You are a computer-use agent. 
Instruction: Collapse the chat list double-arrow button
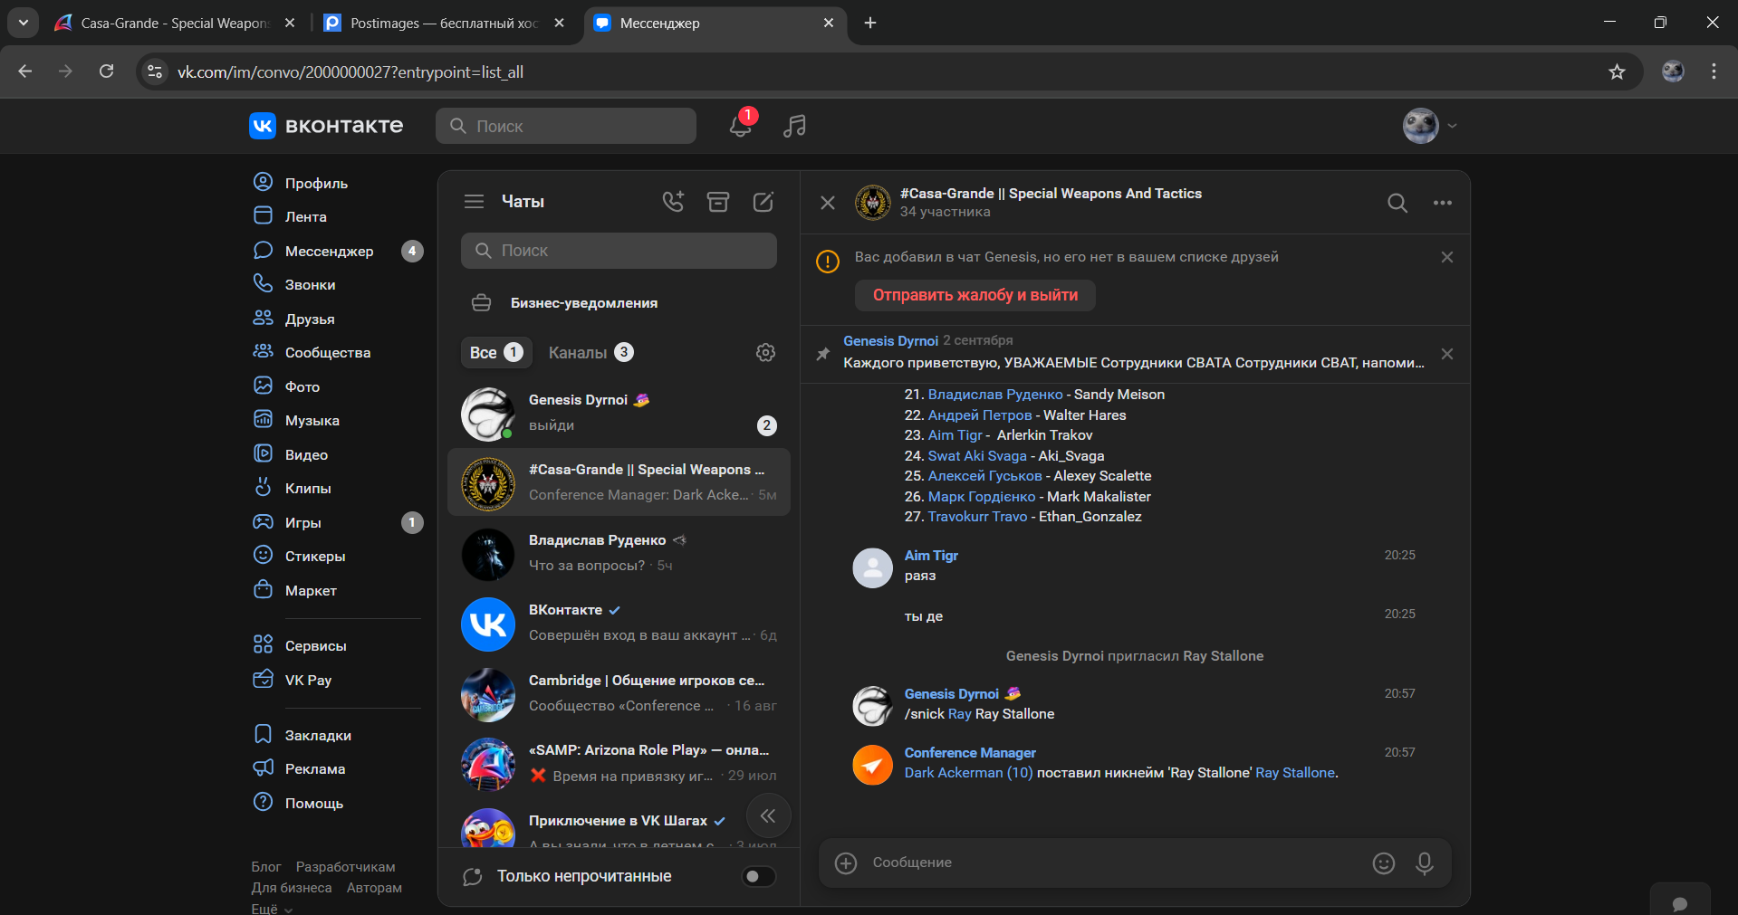point(768,816)
